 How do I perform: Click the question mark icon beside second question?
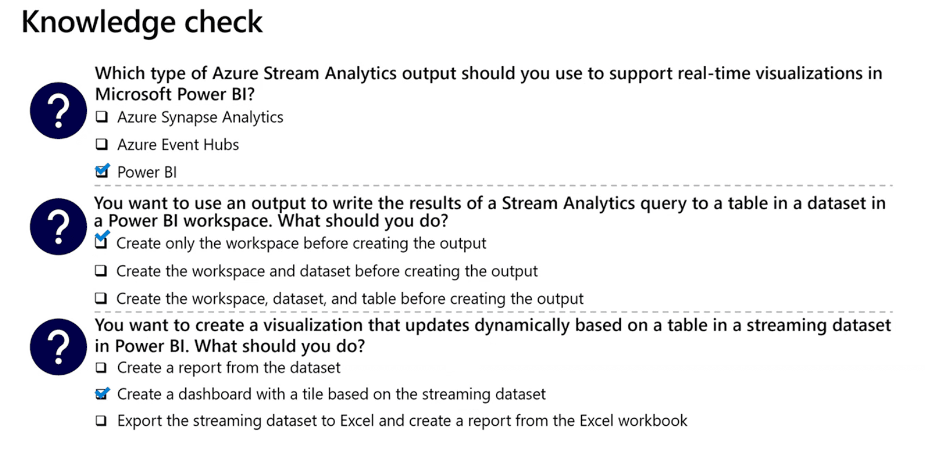[58, 227]
